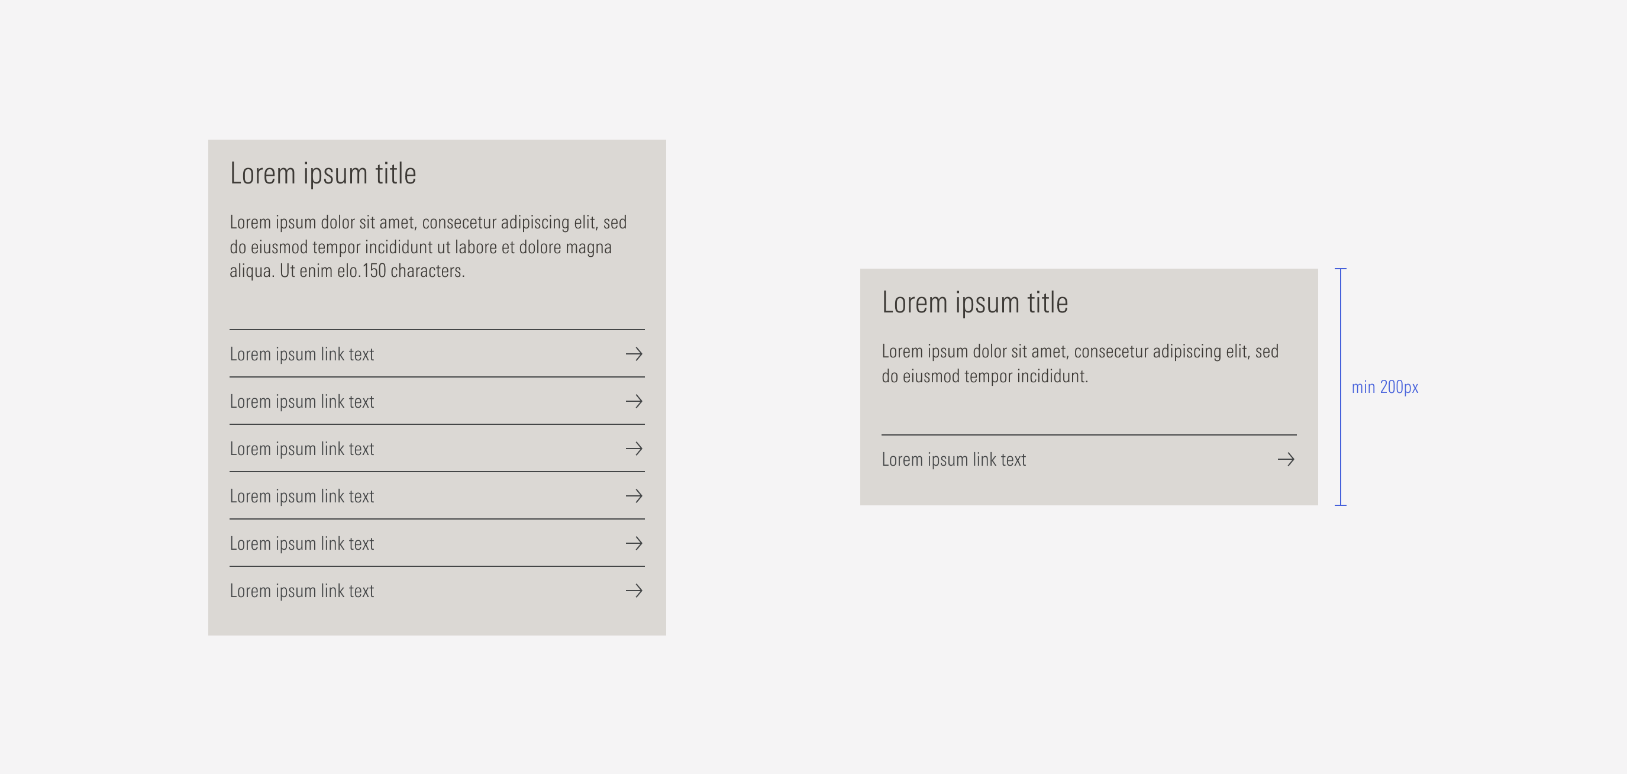Open last 'Lorem ipsum link text' in left card

click(x=302, y=591)
